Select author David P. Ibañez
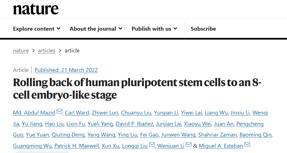The height and width of the screenshot is (153, 287). pyautogui.click(x=134, y=124)
